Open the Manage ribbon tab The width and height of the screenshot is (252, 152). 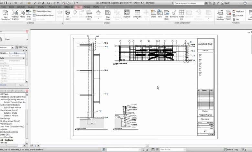pos(87,7)
